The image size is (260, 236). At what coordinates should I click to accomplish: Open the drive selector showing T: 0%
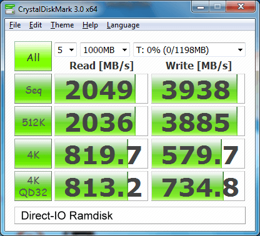point(189,50)
